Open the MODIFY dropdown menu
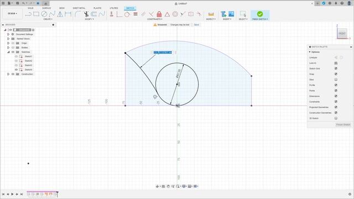Screen dimensions: 354x199 point(90,19)
